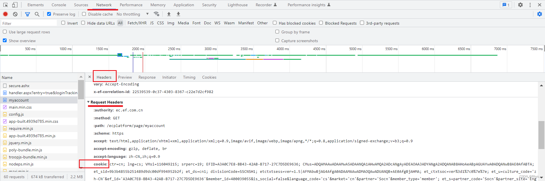Viewport: 545px width, 181px height.
Task: Filter by JS type
Action: (152, 23)
